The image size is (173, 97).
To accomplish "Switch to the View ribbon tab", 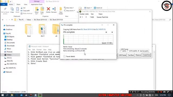I will 25,4.
